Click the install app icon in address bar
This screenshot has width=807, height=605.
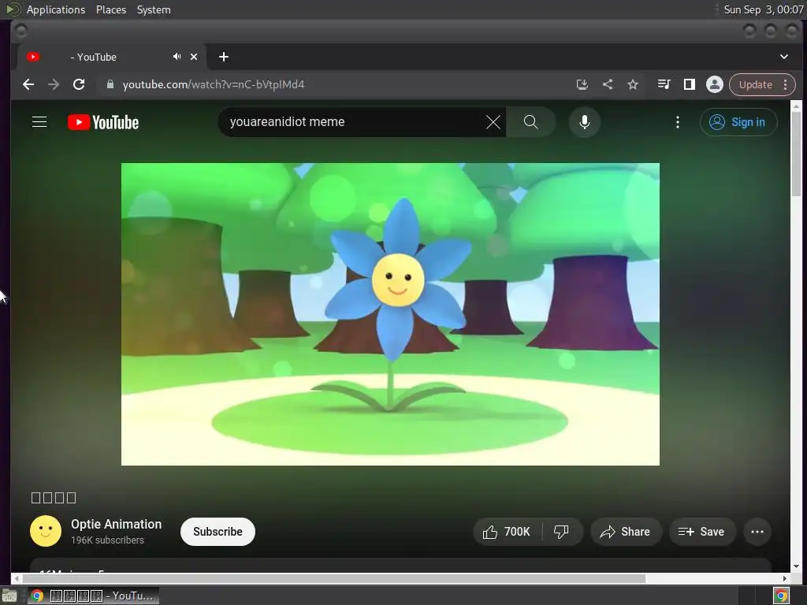[x=582, y=84]
